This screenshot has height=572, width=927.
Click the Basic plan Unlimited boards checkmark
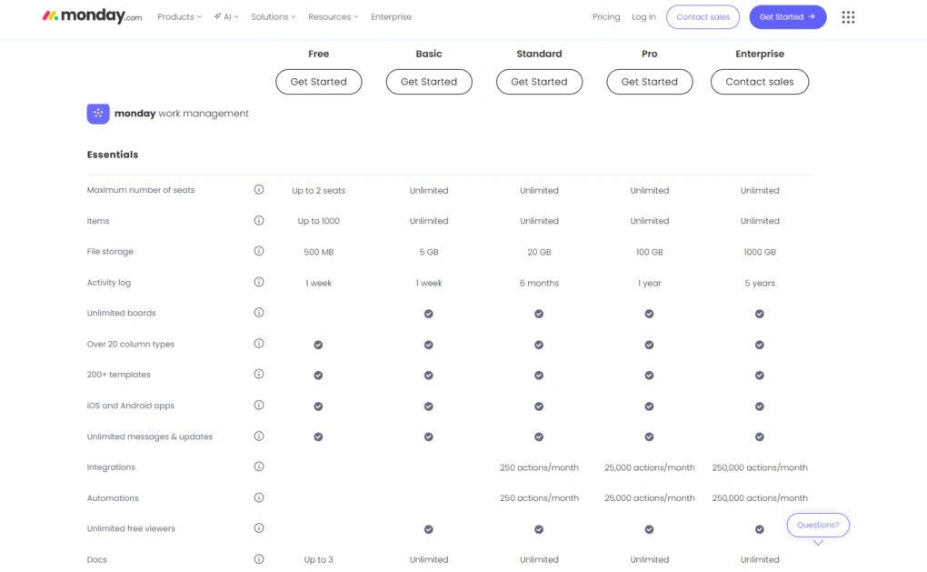tap(429, 314)
